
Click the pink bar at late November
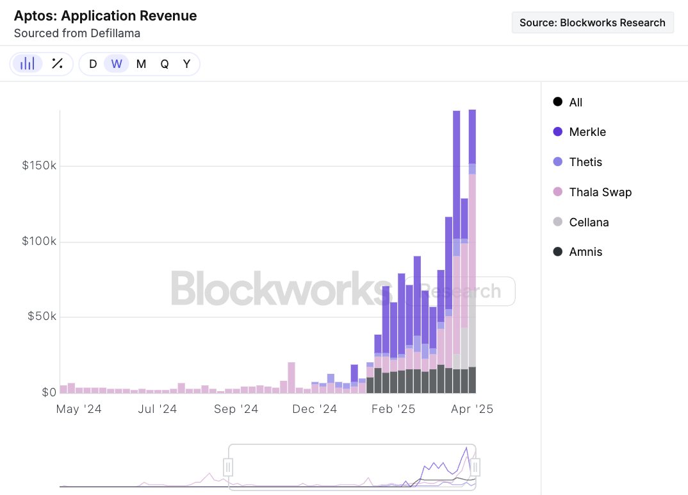[291, 378]
